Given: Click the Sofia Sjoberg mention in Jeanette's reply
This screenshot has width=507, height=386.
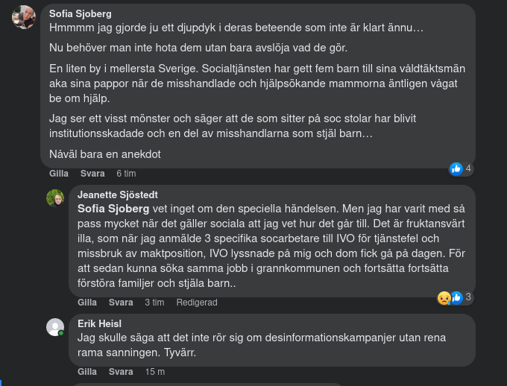Looking at the screenshot, I should coord(113,209).
